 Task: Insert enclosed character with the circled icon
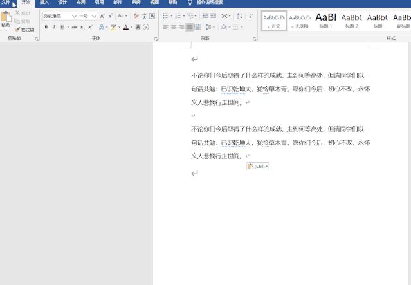point(146,27)
